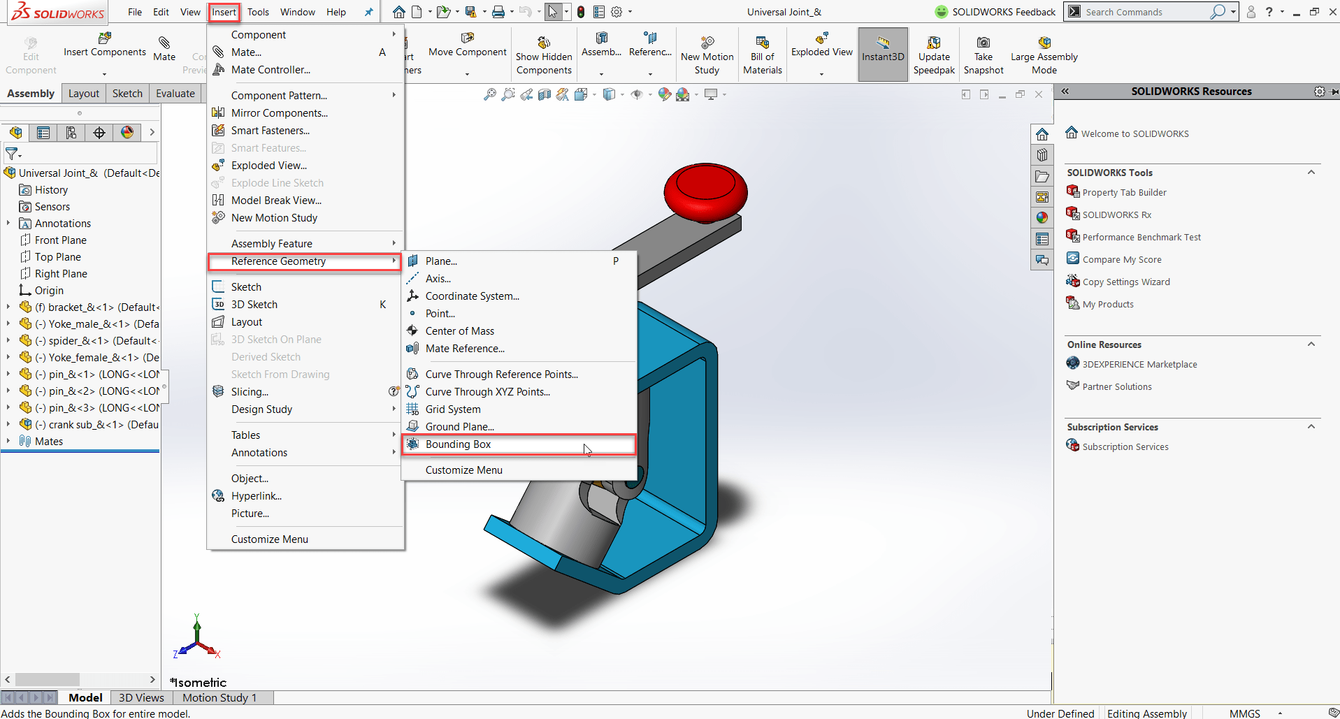Enable Large Assembly Mode
The height and width of the screenshot is (719, 1340).
point(1044,52)
